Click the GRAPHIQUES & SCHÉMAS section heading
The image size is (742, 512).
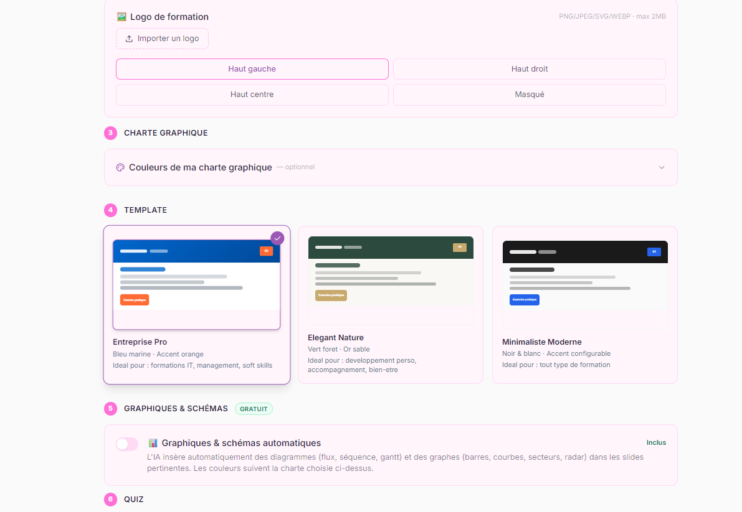coord(176,409)
